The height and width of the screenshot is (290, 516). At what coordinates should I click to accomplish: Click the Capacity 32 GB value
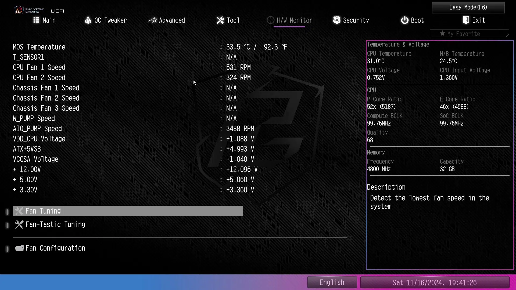(x=447, y=169)
